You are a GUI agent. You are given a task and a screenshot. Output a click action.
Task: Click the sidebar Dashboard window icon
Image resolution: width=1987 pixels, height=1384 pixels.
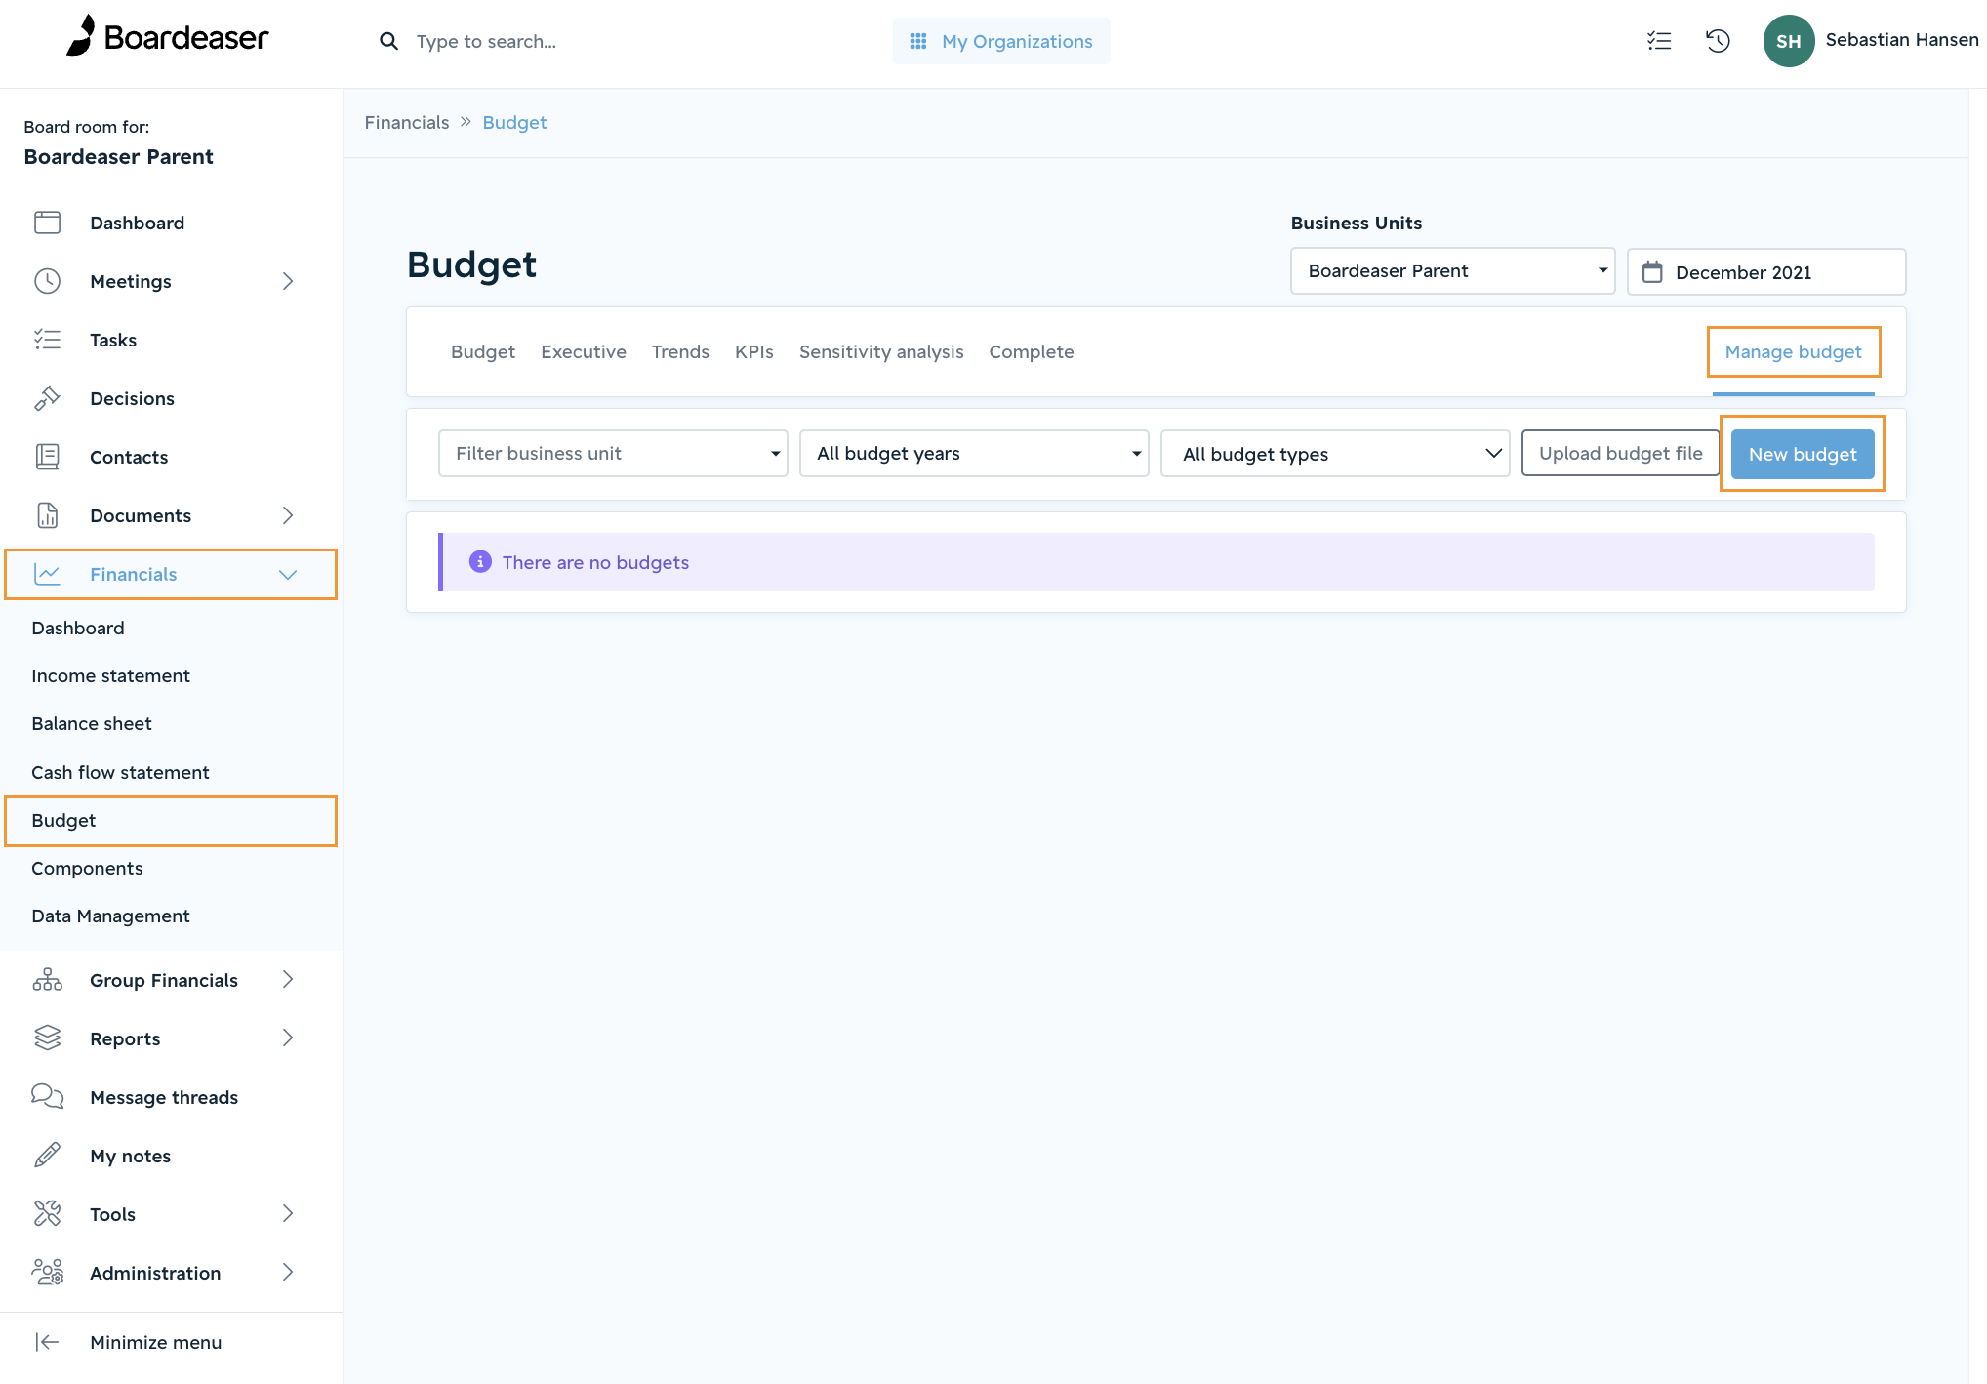[47, 223]
